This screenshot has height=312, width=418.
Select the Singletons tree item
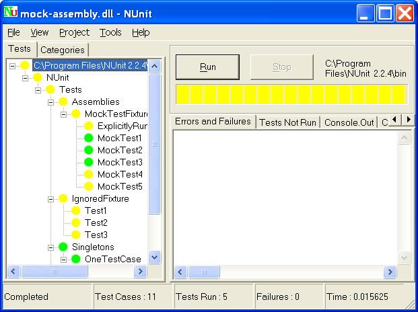pyautogui.click(x=93, y=247)
